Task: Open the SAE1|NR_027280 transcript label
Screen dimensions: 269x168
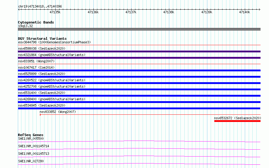Action: (x=31, y=161)
